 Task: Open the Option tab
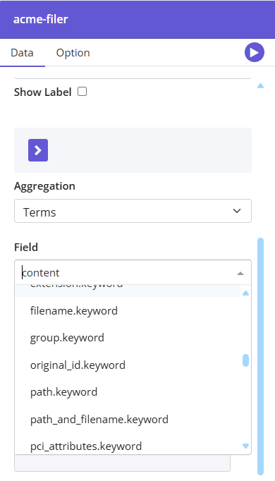[73, 53]
